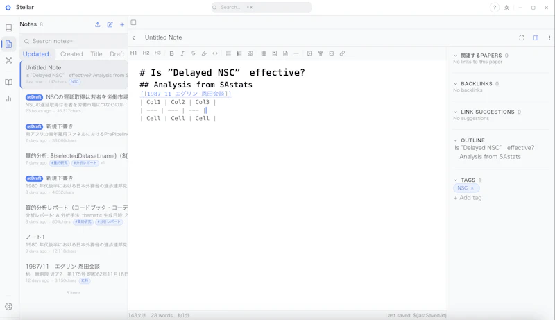Apply highlight marker formatting
Image resolution: width=555 pixels, height=320 pixels.
pyautogui.click(x=204, y=53)
